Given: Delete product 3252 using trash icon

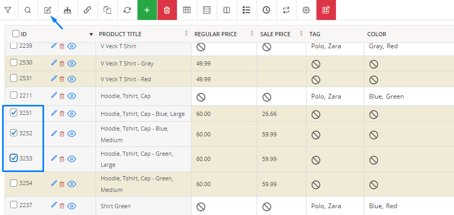Looking at the screenshot, I should pos(62,134).
